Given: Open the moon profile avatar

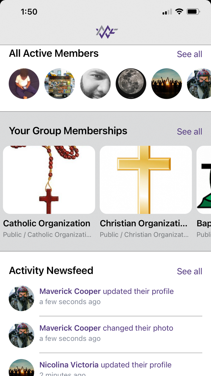Looking at the screenshot, I should [x=131, y=83].
